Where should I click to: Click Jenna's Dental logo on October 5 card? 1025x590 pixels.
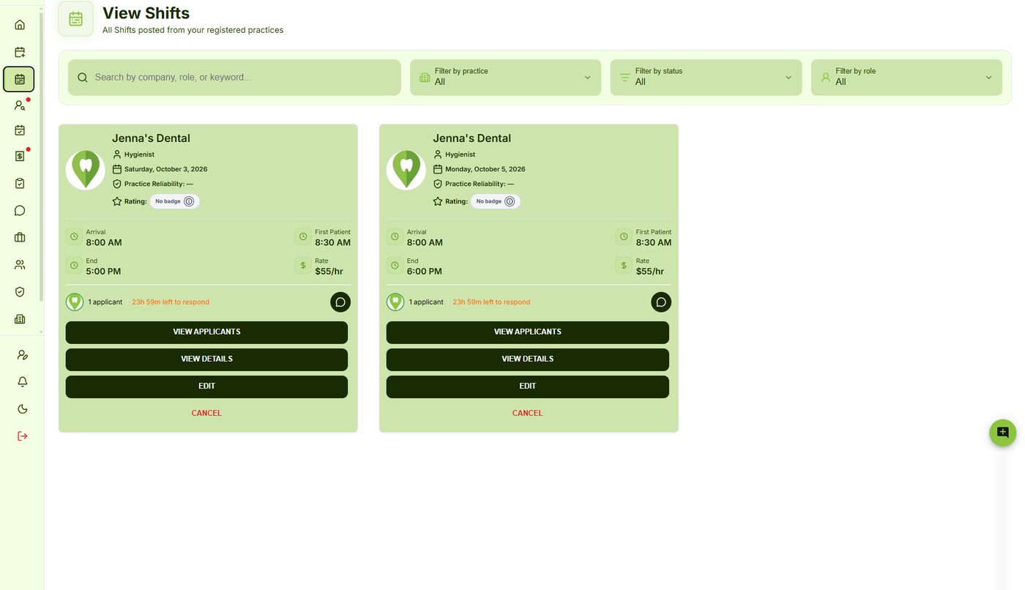[x=406, y=170]
